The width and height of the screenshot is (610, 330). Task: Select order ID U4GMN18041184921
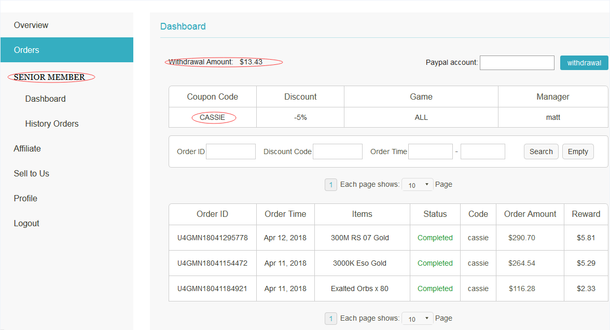[213, 288]
